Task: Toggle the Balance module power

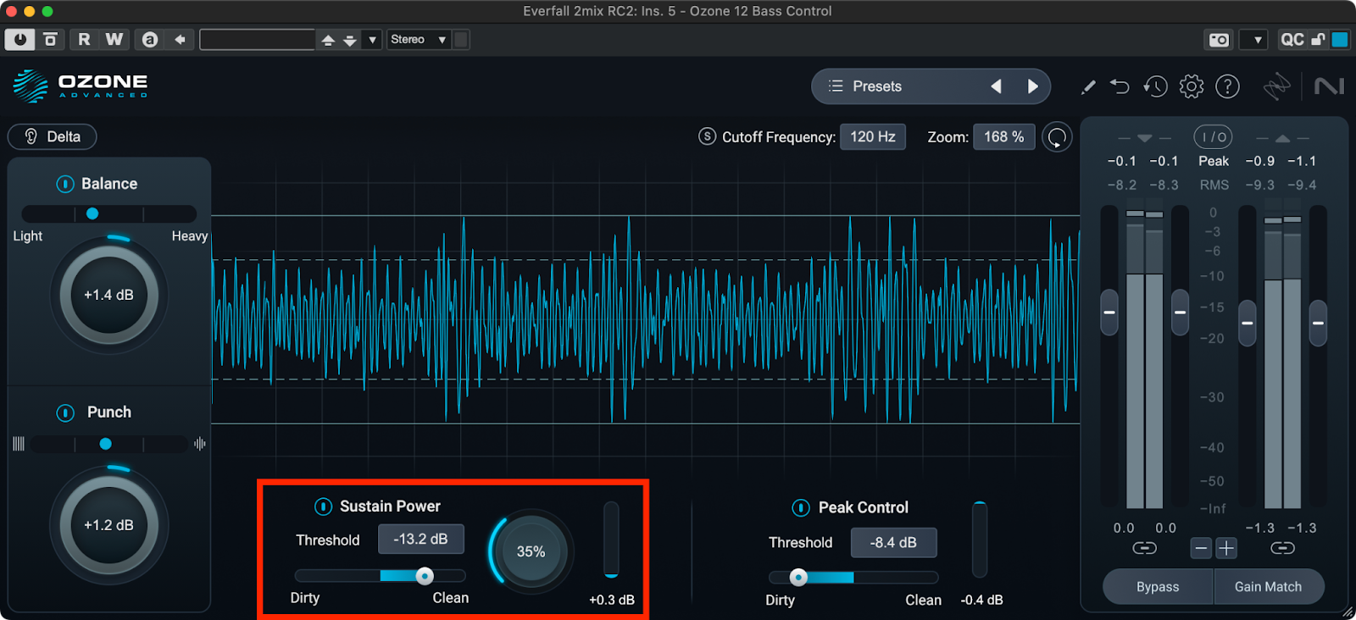Action: (x=65, y=184)
